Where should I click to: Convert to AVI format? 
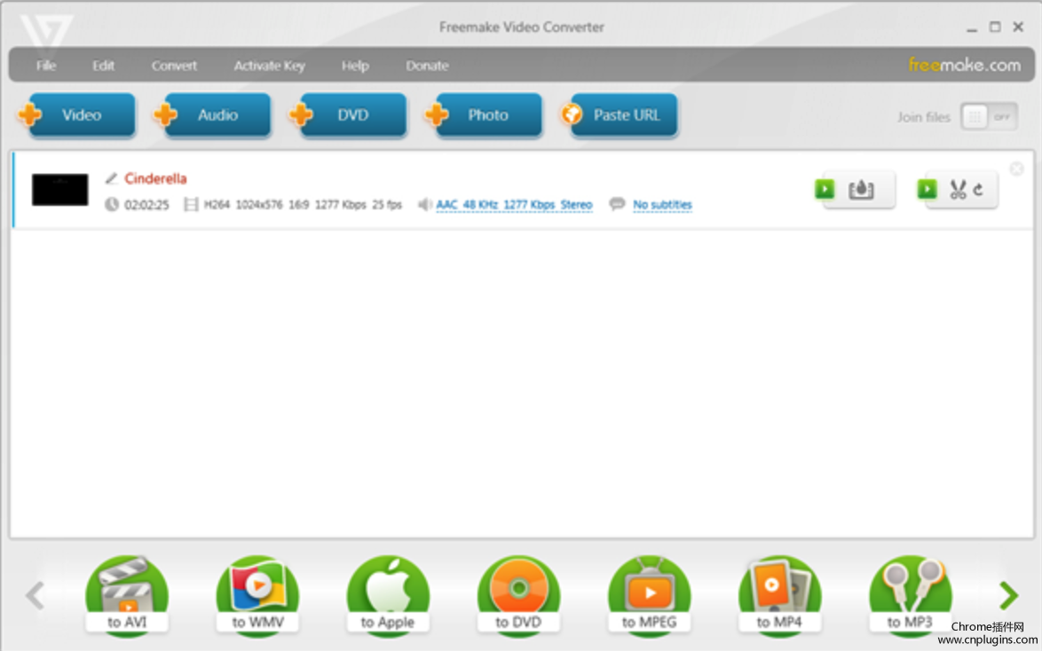click(127, 596)
